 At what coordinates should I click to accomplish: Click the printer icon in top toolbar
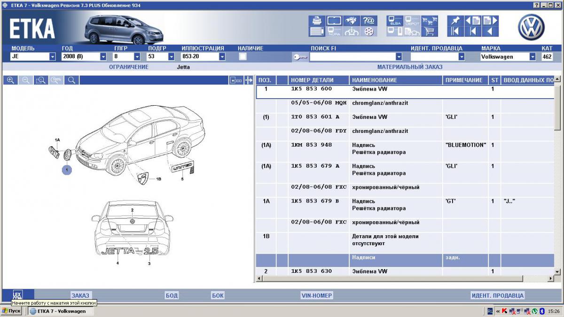tap(317, 21)
